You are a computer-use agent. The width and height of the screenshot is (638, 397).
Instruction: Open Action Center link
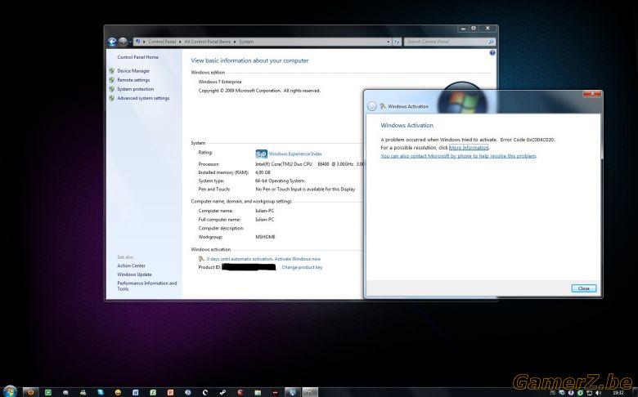pos(131,265)
